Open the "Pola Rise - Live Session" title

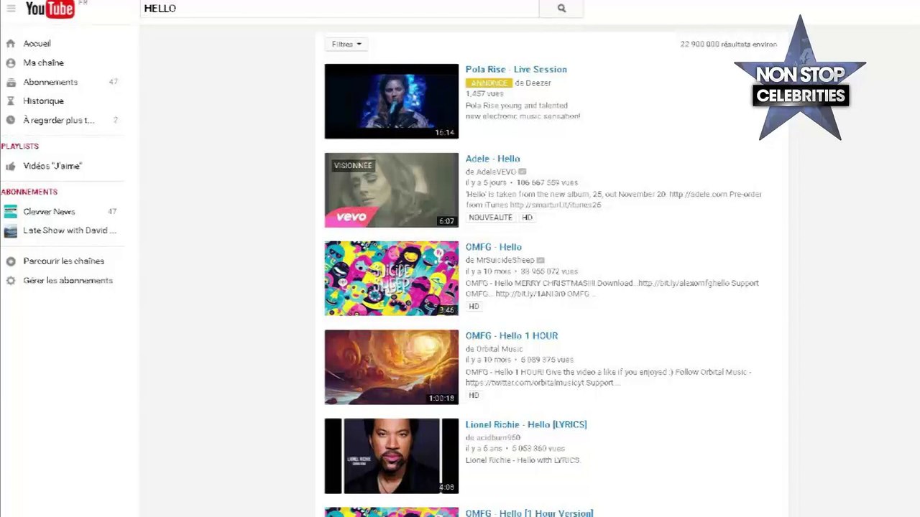(516, 70)
